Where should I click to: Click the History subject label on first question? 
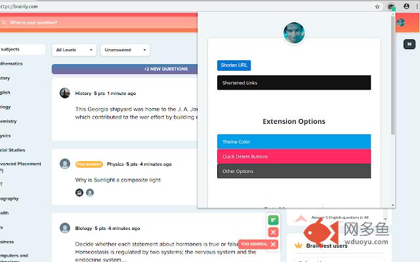[83, 93]
